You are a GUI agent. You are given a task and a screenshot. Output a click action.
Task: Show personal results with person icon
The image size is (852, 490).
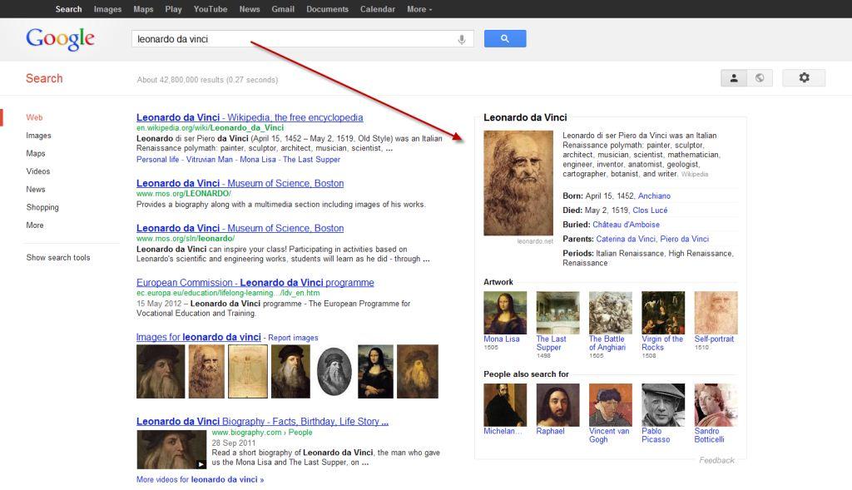[x=734, y=77]
